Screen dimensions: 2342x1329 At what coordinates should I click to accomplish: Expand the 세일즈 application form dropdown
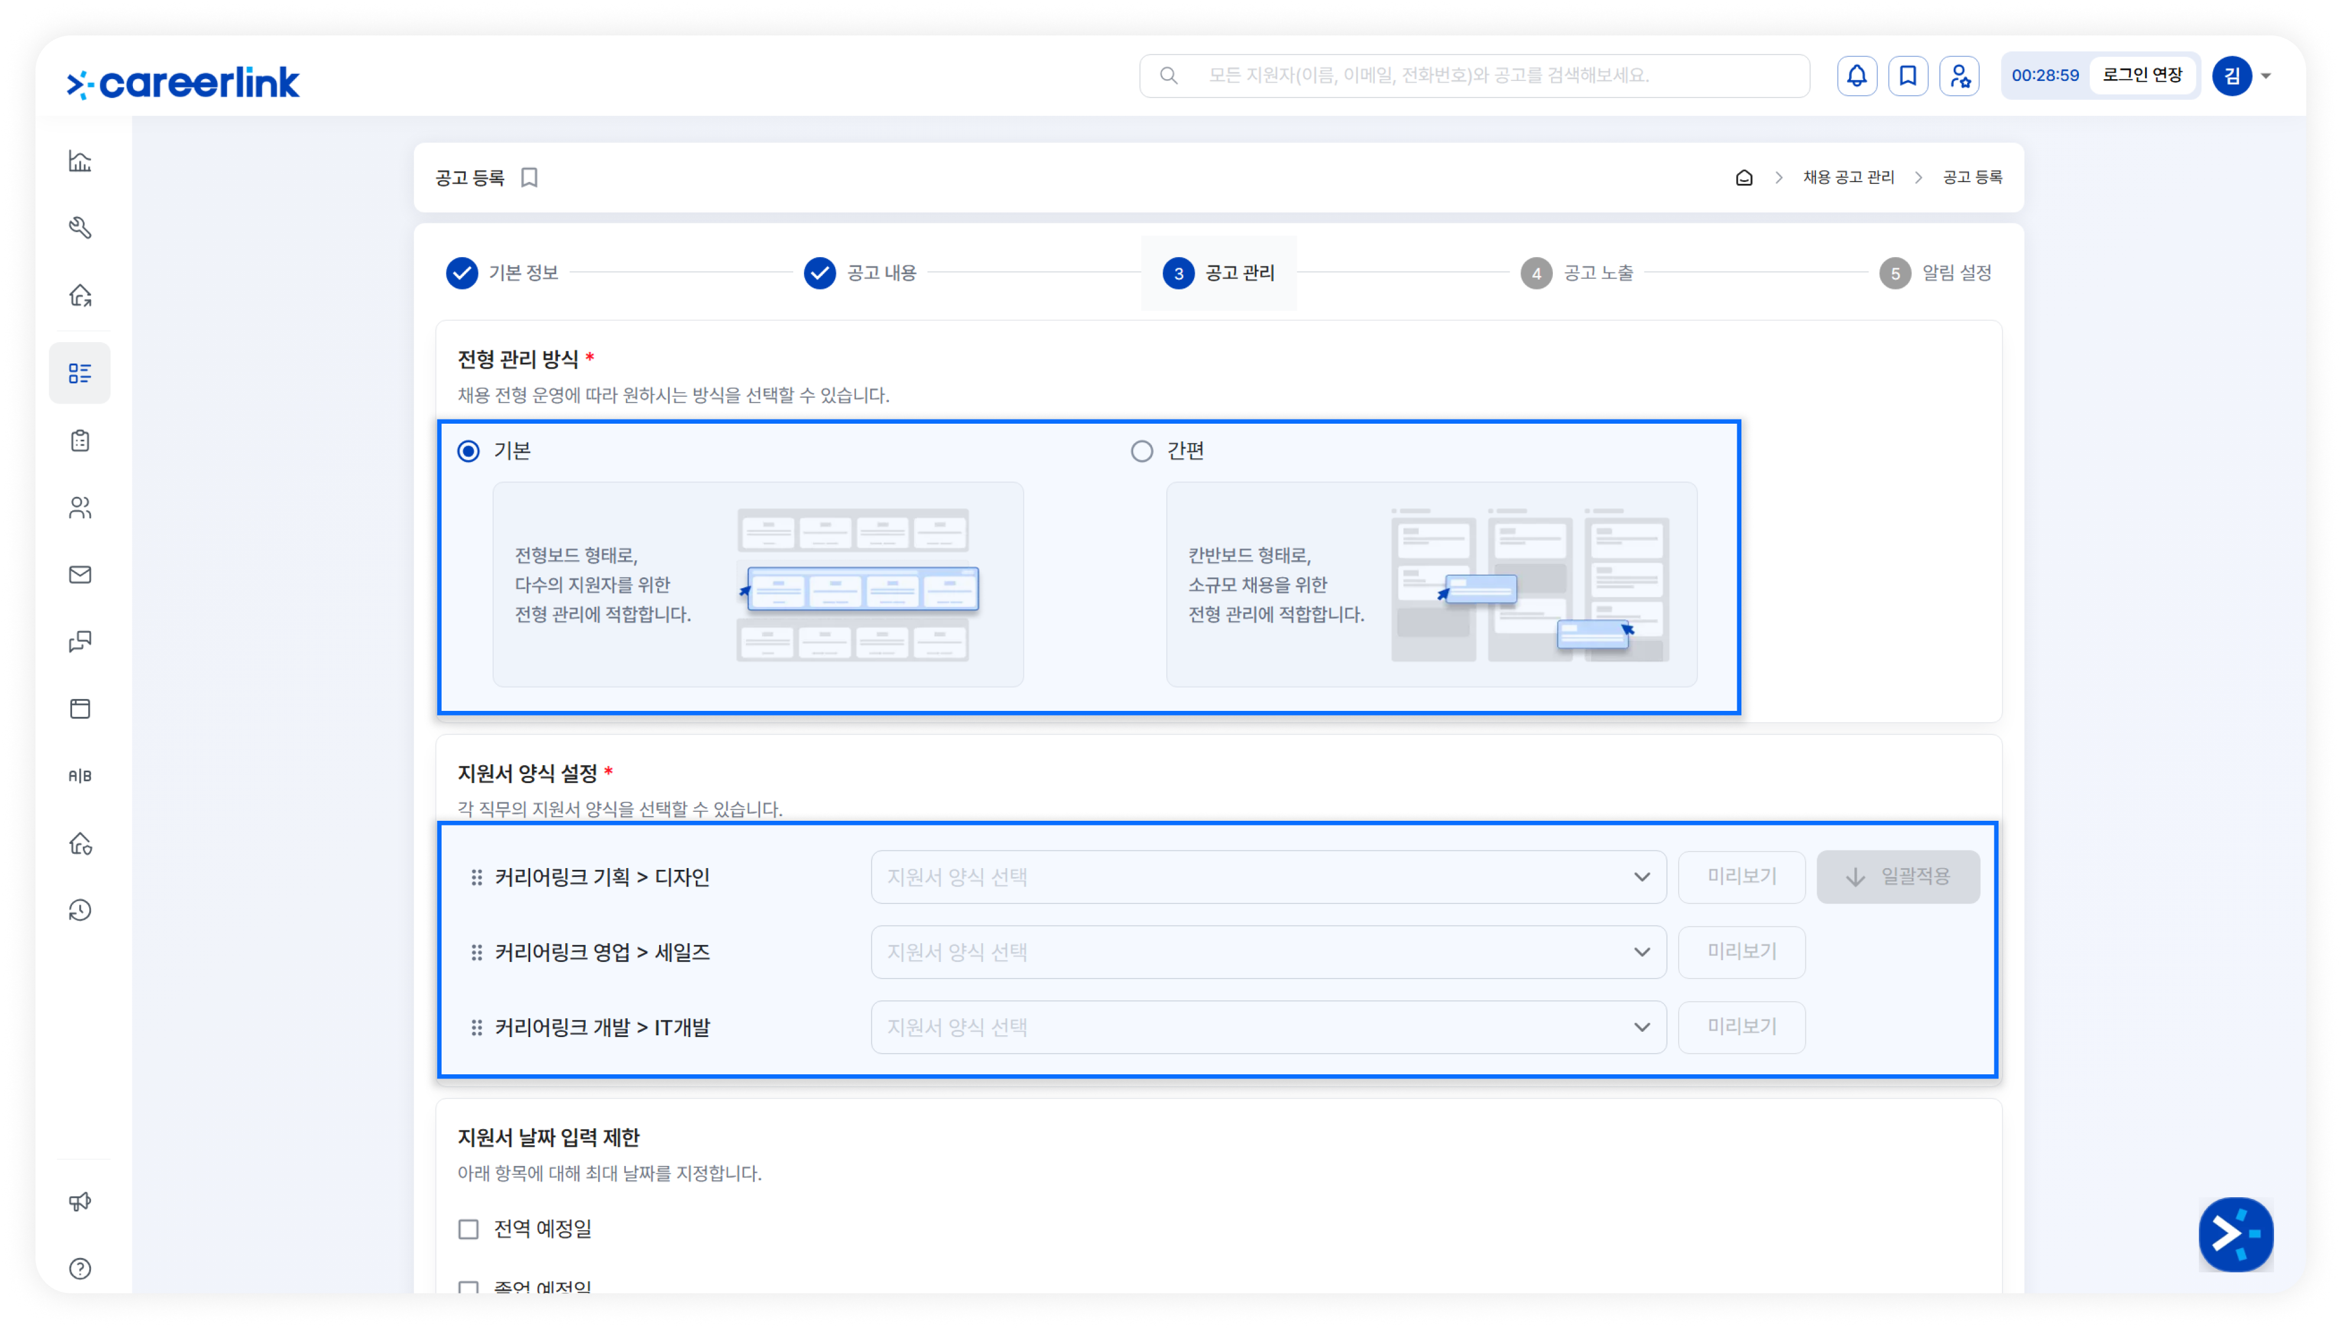coord(1269,952)
